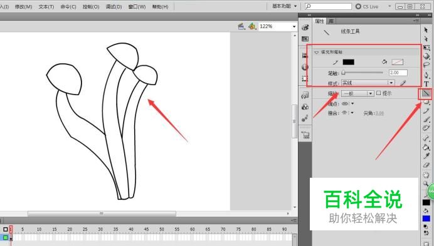The width and height of the screenshot is (434, 246).
Task: Select the Line tool
Action: click(426, 93)
